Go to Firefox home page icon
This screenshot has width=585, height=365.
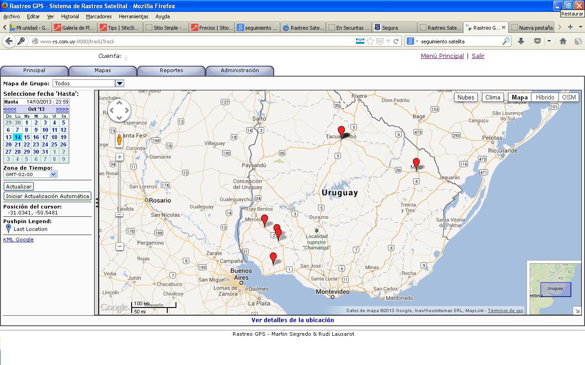coord(563,41)
